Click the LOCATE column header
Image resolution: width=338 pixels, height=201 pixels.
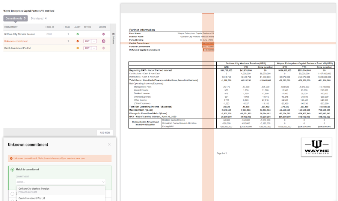click(x=103, y=27)
